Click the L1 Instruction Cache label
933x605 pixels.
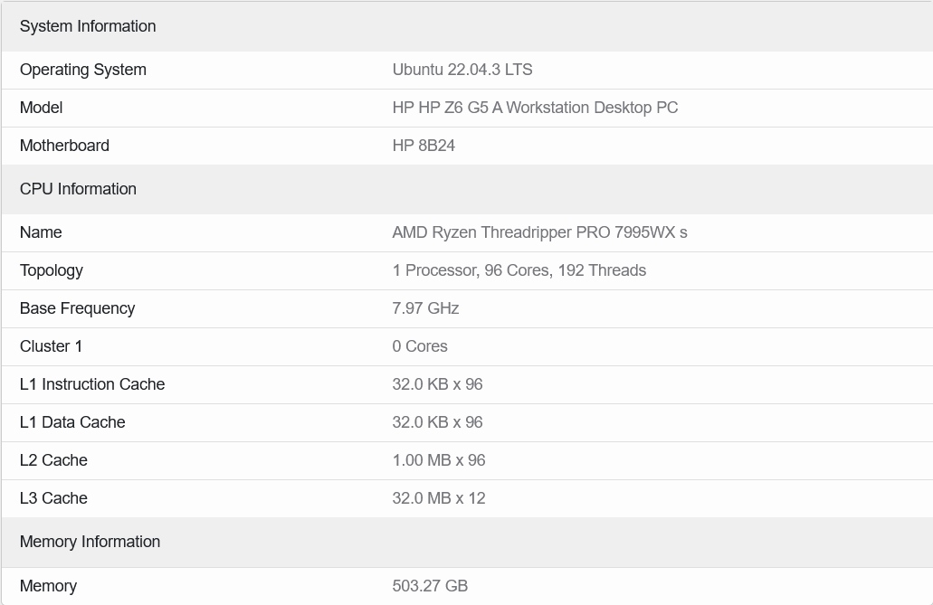pyautogui.click(x=92, y=384)
